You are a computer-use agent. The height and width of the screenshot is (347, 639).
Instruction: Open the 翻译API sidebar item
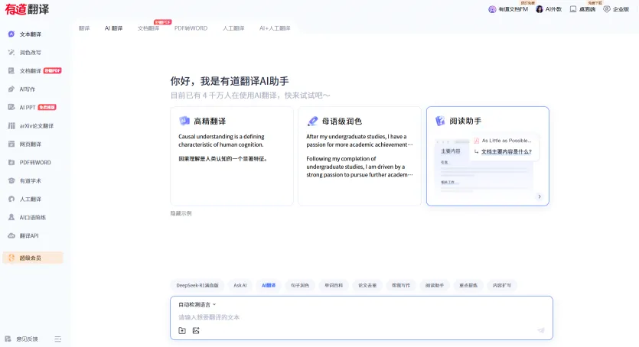tap(28, 235)
